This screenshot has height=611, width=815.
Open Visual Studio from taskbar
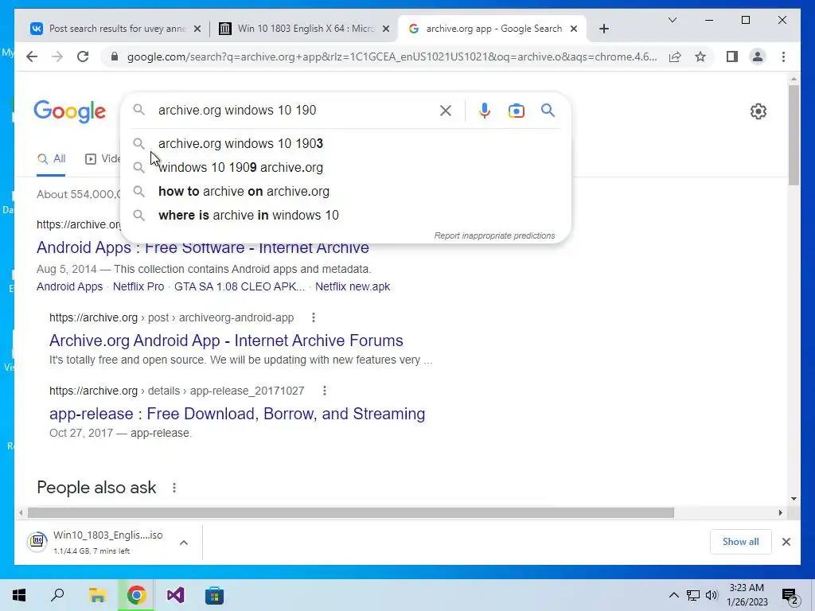click(175, 595)
